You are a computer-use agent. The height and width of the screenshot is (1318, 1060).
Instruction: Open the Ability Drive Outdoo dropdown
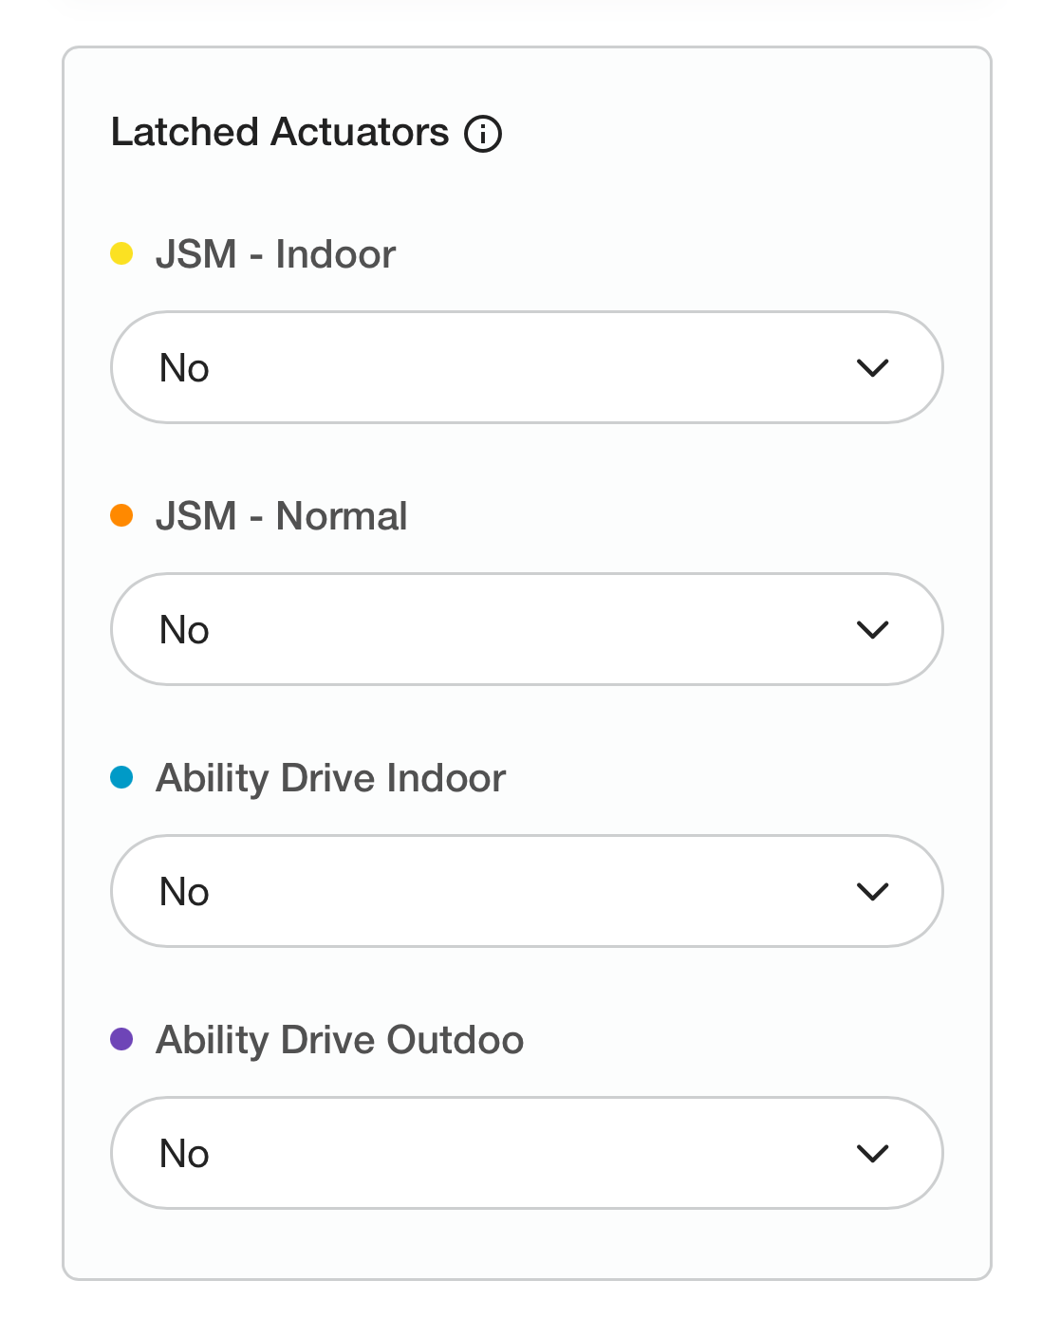pyautogui.click(x=527, y=1153)
